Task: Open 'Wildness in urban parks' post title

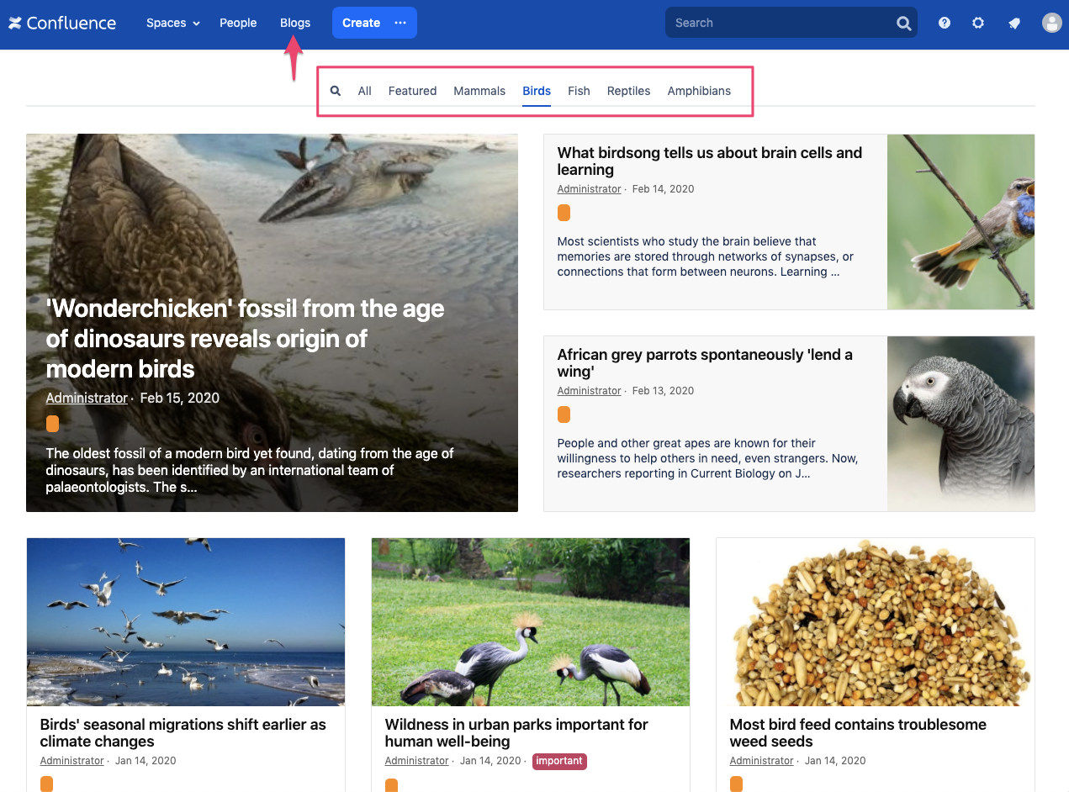Action: (516, 732)
